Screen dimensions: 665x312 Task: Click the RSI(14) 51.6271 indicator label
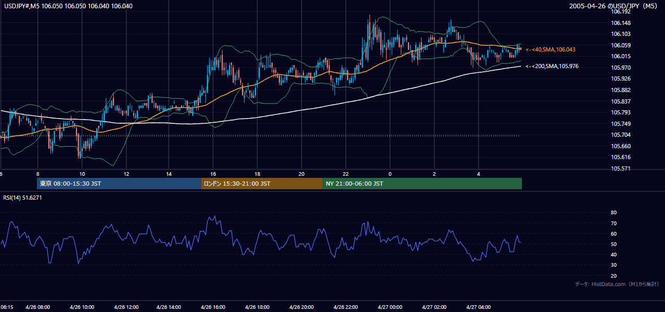click(x=22, y=198)
